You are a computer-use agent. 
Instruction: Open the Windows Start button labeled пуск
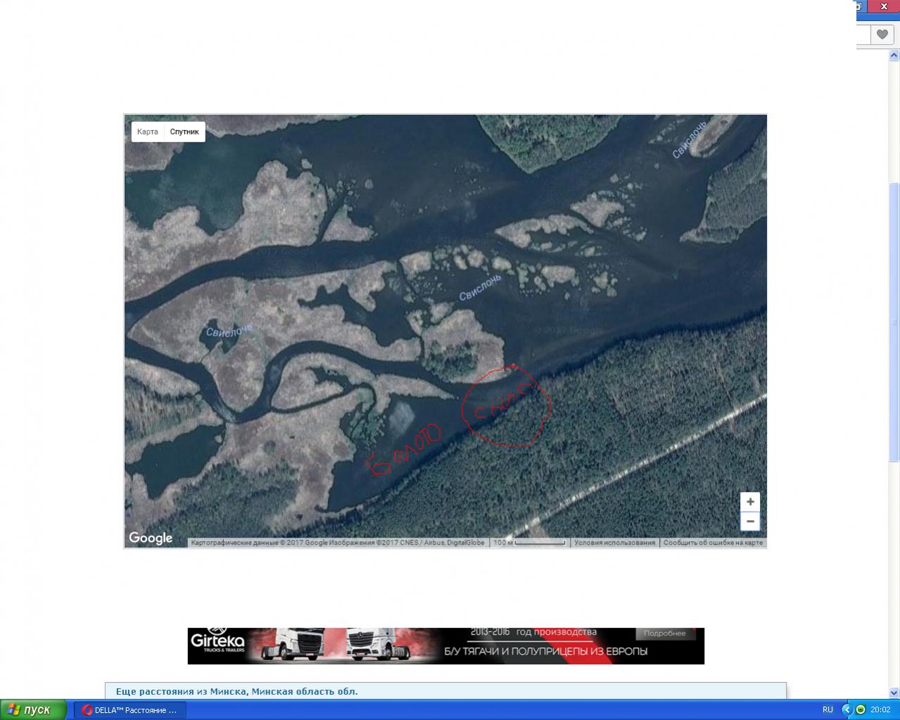click(34, 709)
